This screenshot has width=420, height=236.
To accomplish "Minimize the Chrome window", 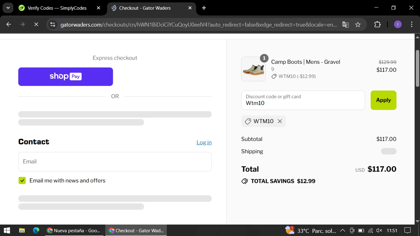I will pos(376,8).
